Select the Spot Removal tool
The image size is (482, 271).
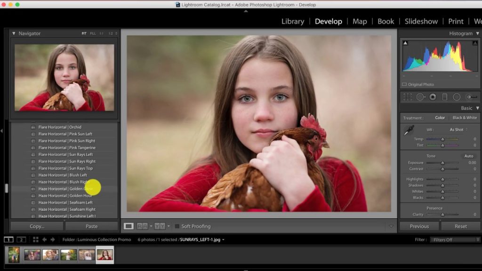click(x=420, y=97)
